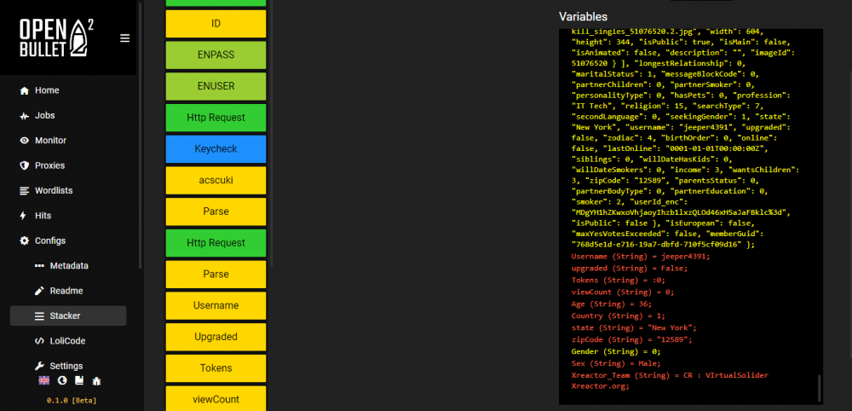Toggle the sidebar with the hamburger icon
Image resolution: width=852 pixels, height=411 pixels.
(x=125, y=38)
